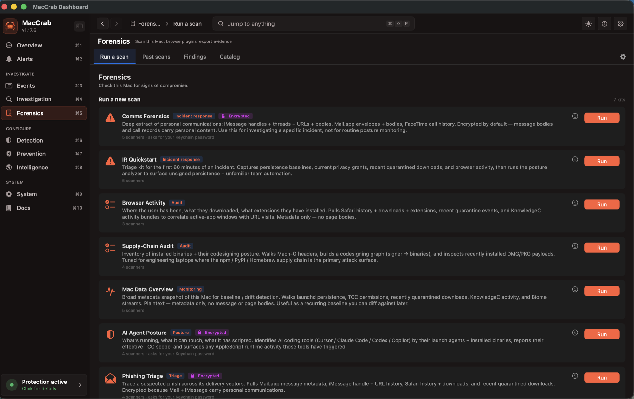
Task: Expand Protection active details chevron
Action: [x=80, y=385]
